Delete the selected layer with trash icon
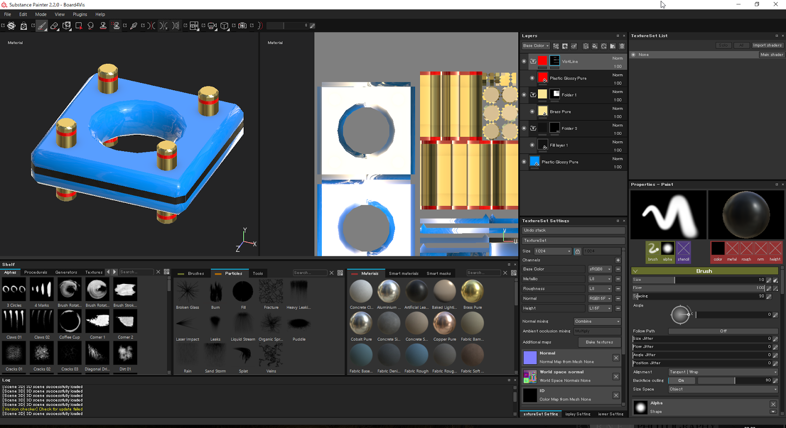Screen dimensions: 786x428 pyautogui.click(x=622, y=46)
